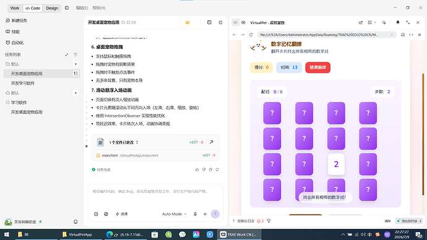Click the notification bell icon
The image size is (427, 240).
tap(397, 23)
